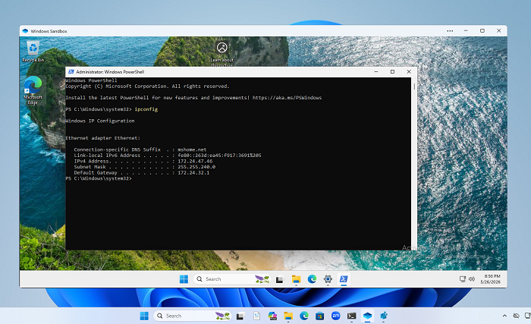Close the PowerShell window

(x=409, y=72)
